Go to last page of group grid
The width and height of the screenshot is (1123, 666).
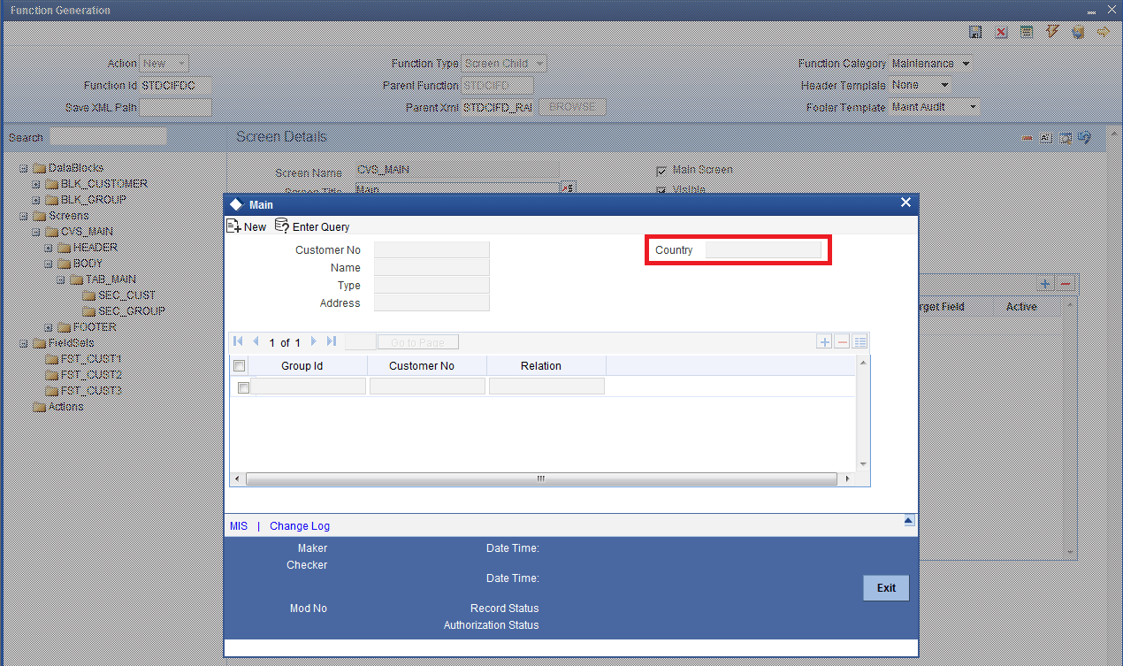pyautogui.click(x=332, y=341)
